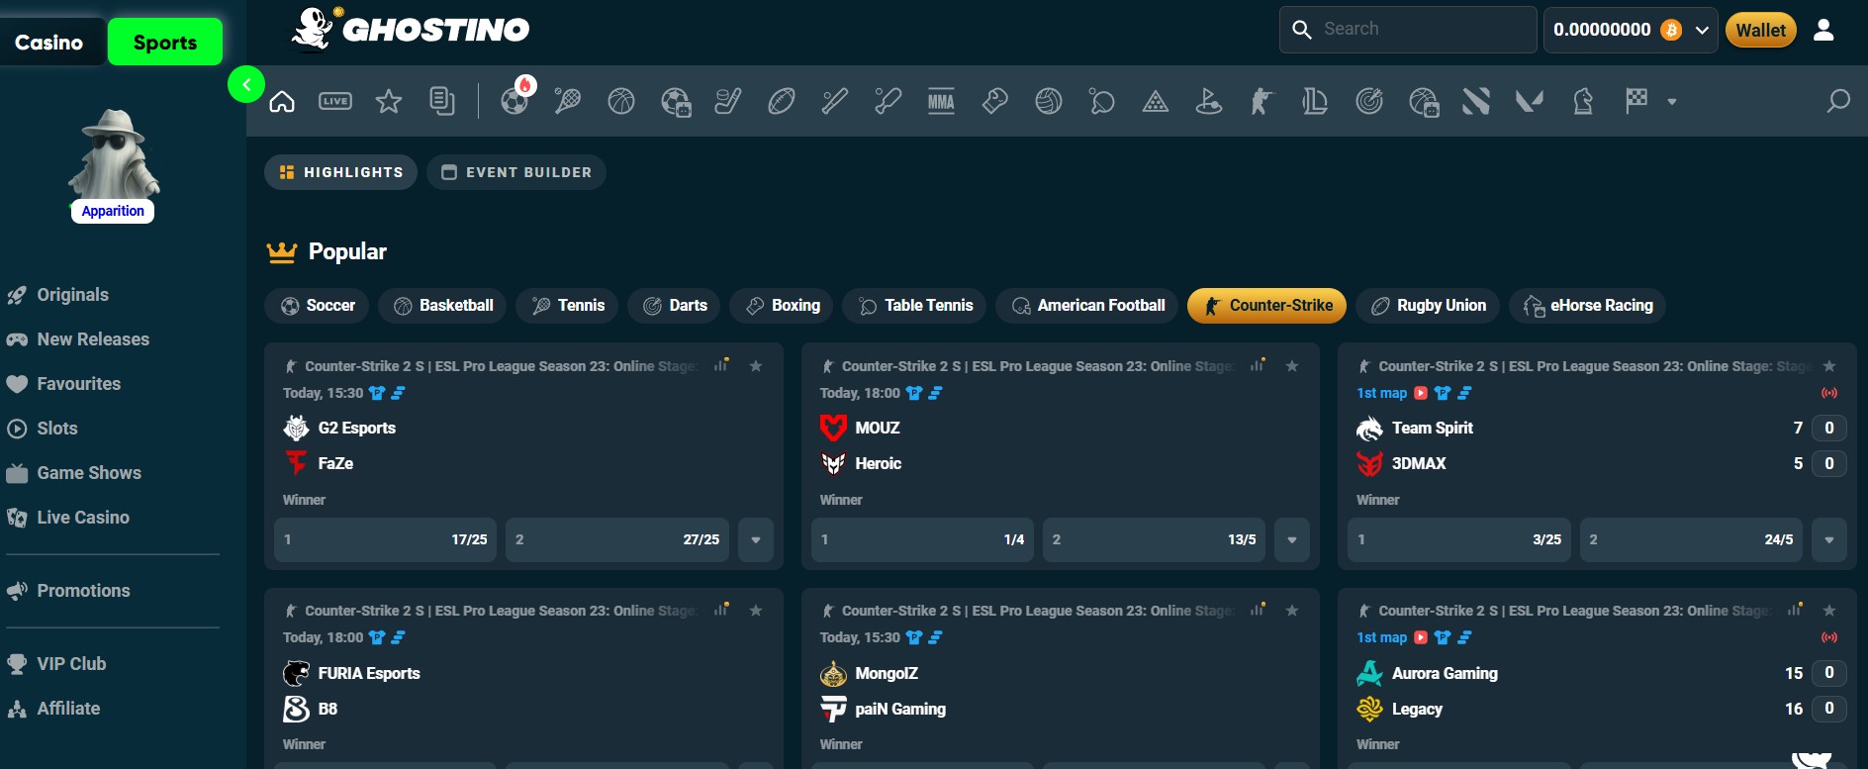The width and height of the screenshot is (1868, 769).
Task: Select the Motorsport checkered flag icon
Action: tap(1636, 100)
